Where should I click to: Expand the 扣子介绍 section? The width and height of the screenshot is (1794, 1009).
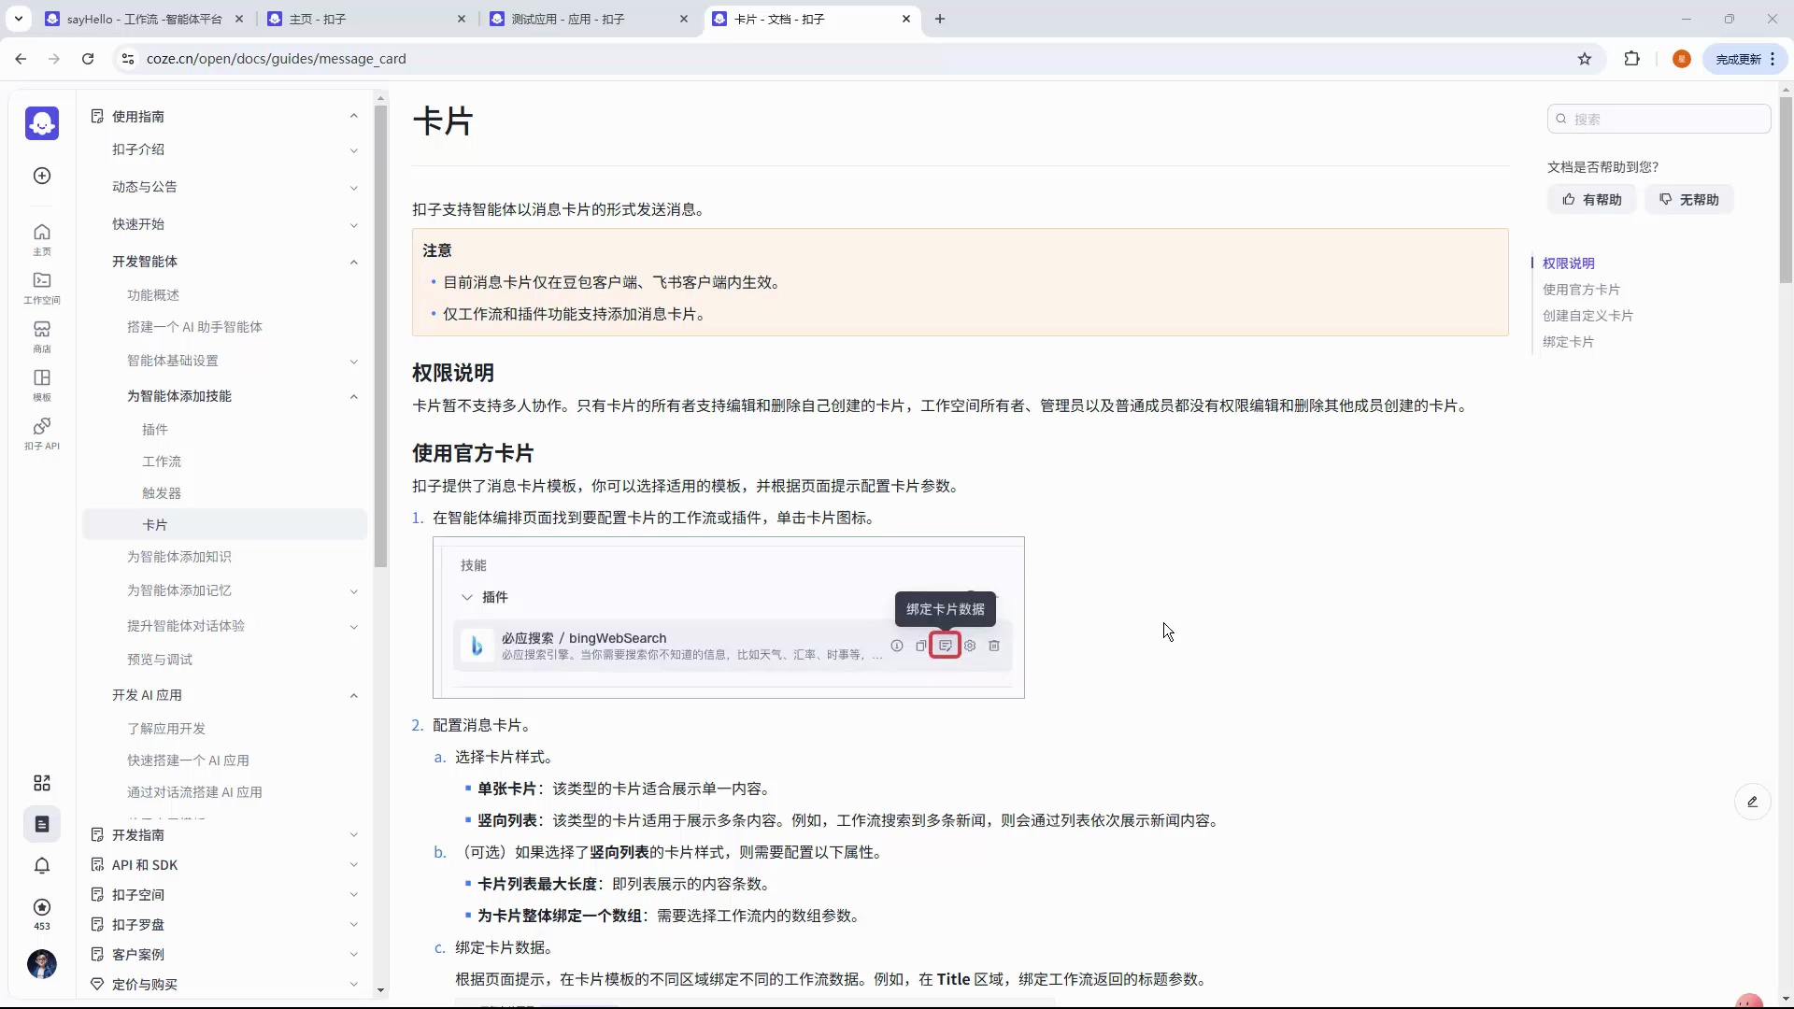353,149
